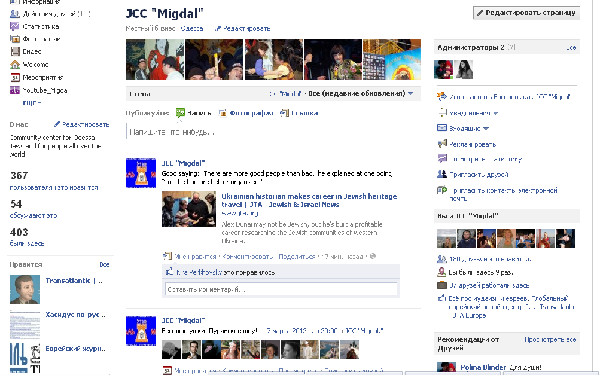Click Все link in Администраторы header
The width and height of the screenshot is (603, 375).
click(x=571, y=47)
